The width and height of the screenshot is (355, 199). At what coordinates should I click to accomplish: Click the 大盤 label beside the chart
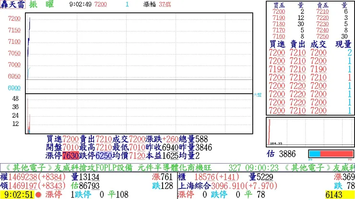point(257,95)
